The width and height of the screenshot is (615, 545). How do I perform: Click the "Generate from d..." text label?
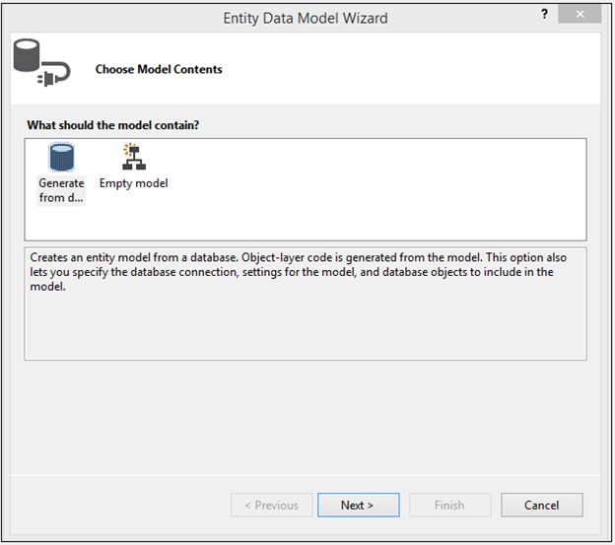[61, 190]
